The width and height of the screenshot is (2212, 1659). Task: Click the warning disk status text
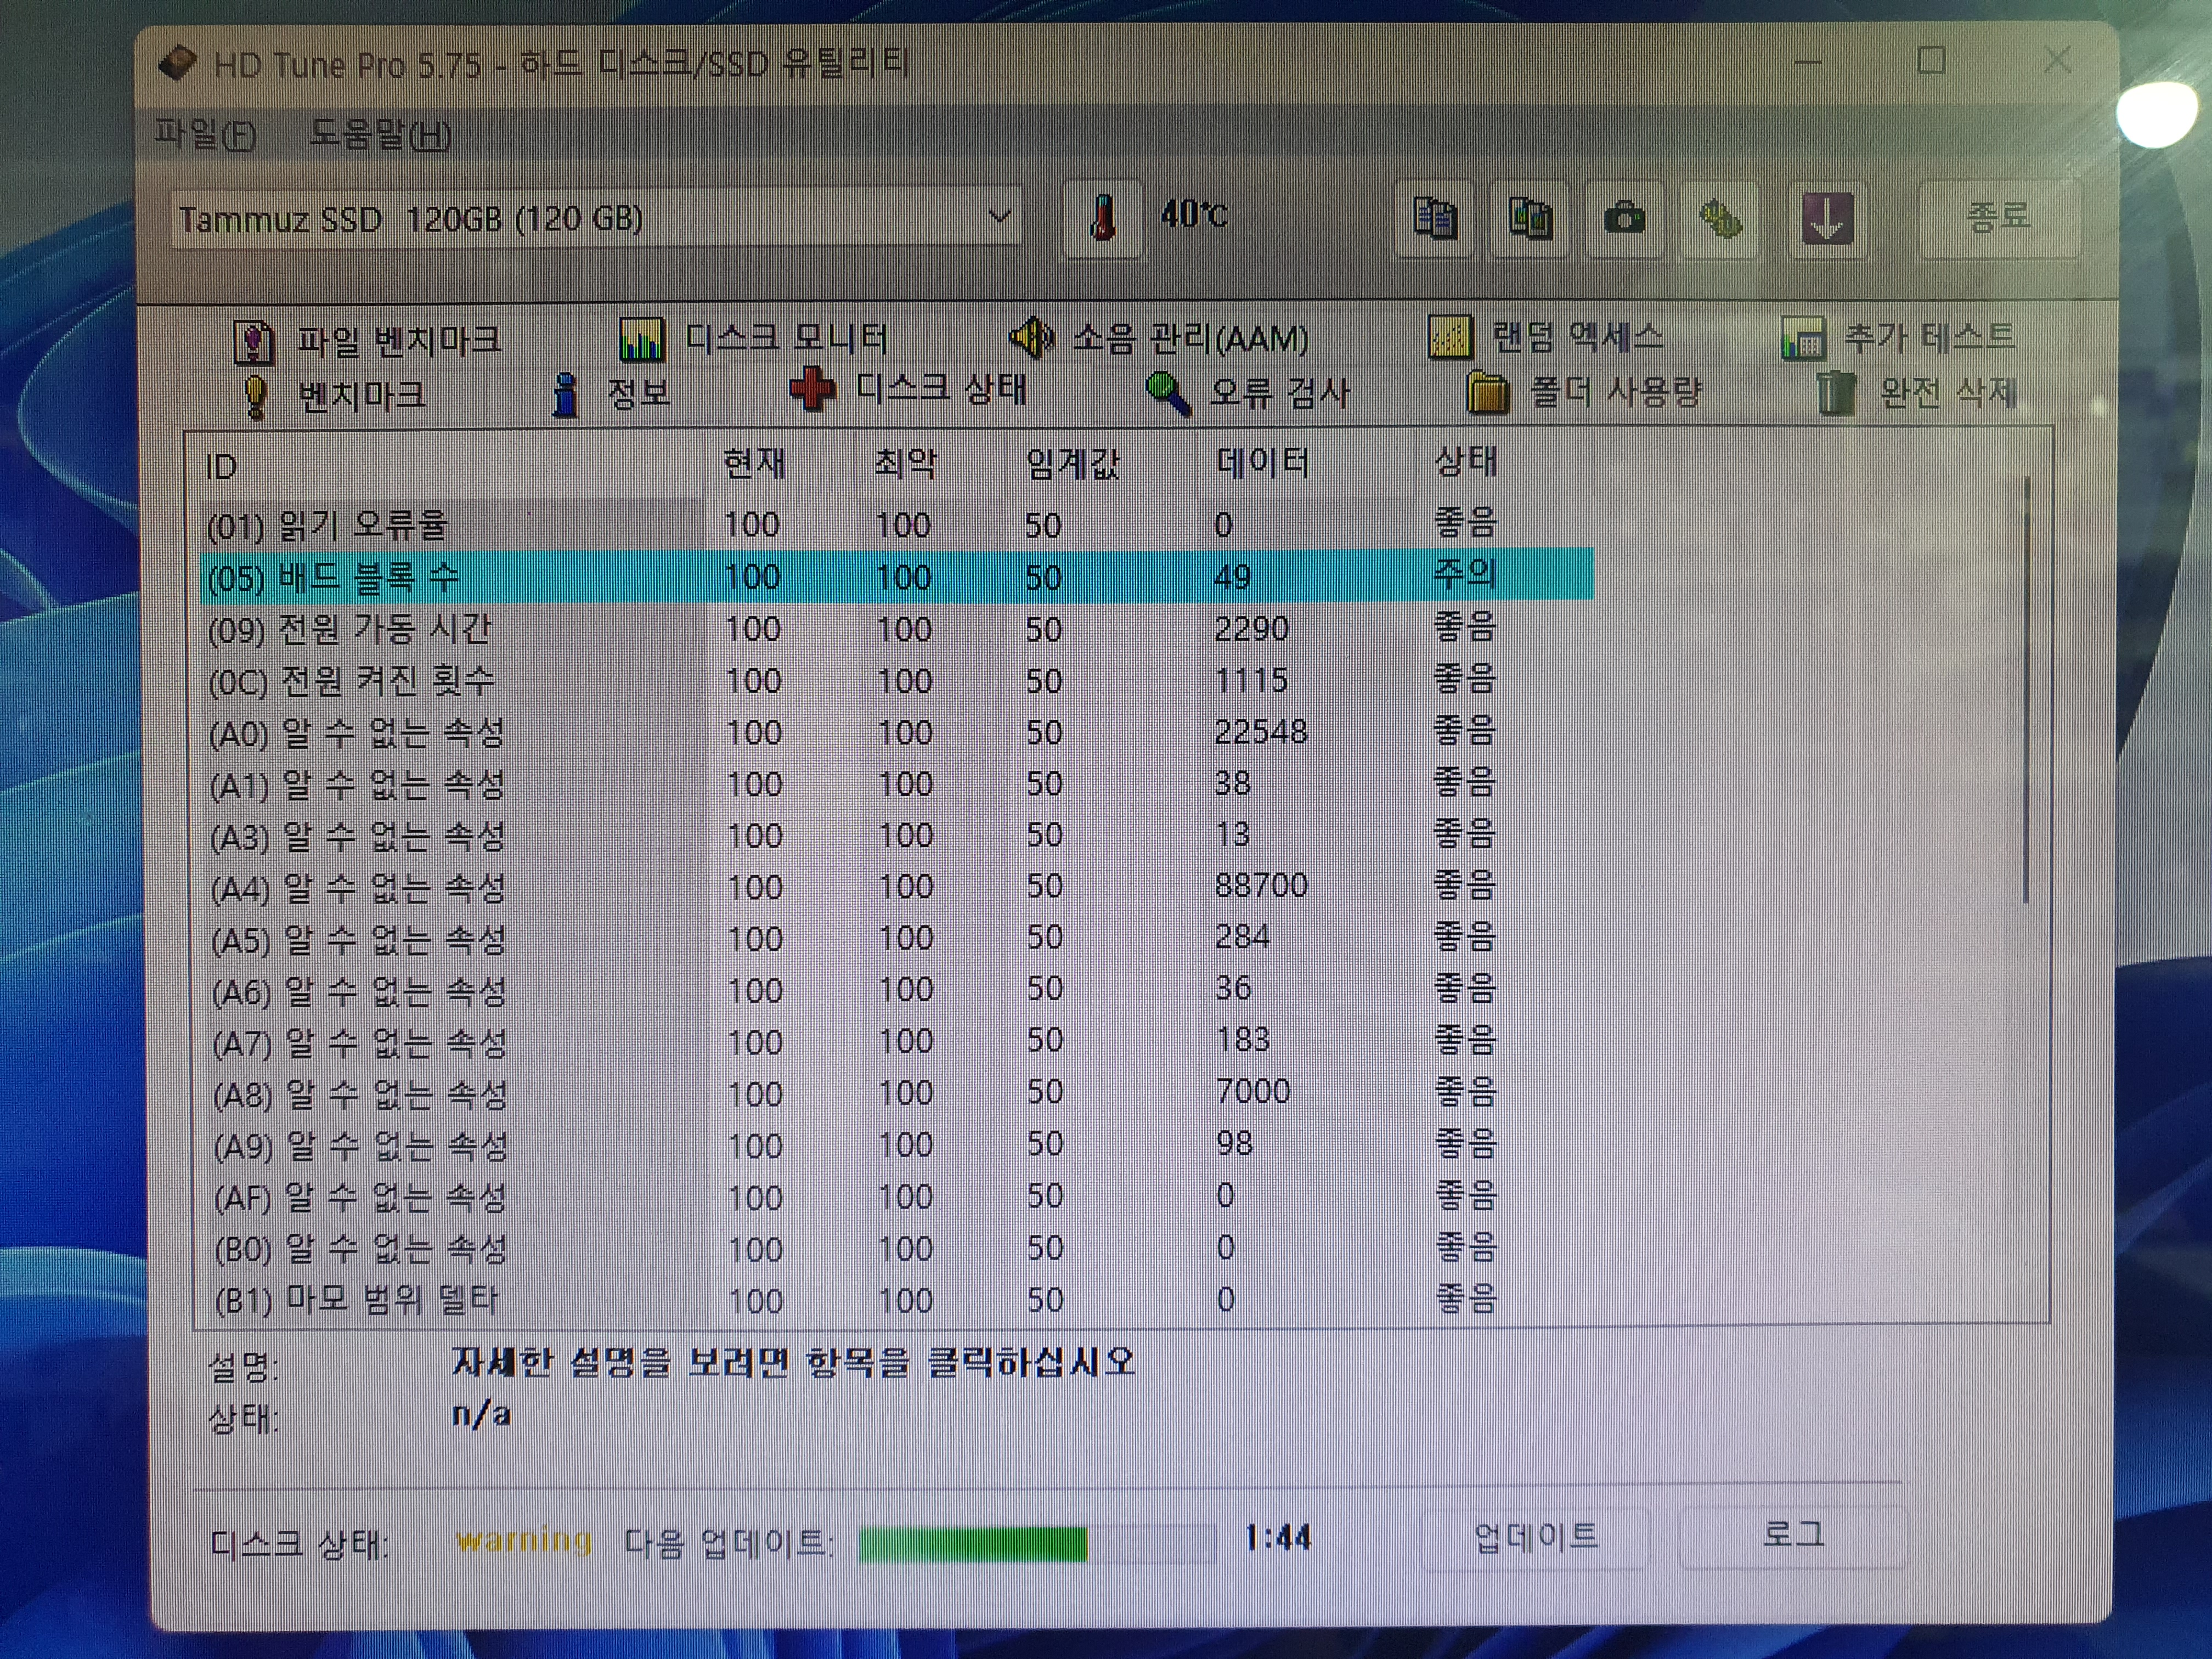point(523,1541)
